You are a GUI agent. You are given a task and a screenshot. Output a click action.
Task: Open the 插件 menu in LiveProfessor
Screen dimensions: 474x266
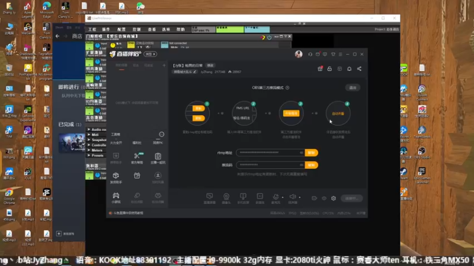[106, 30]
